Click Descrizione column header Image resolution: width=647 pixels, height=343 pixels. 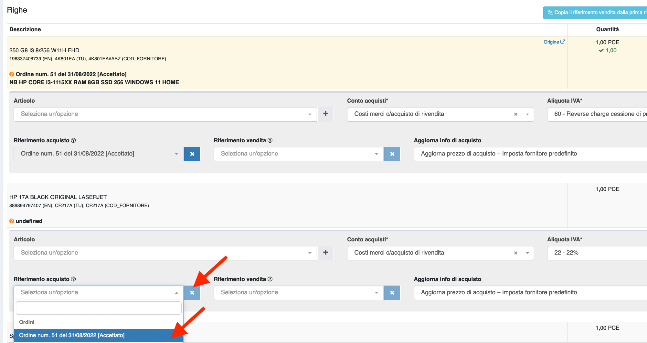tap(25, 29)
